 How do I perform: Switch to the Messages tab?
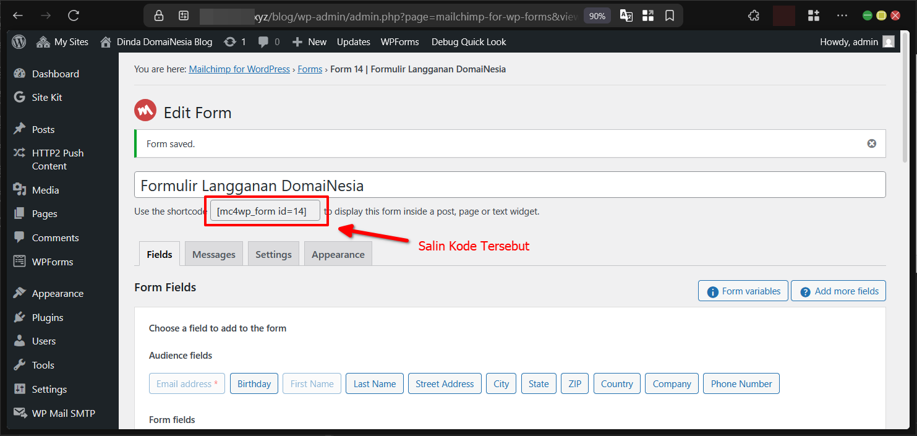click(213, 254)
